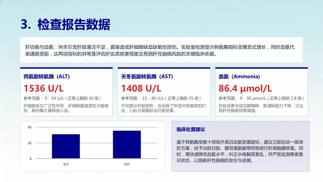Click the chart axis label '0'
This screenshot has width=323, height=182.
pos(31,159)
